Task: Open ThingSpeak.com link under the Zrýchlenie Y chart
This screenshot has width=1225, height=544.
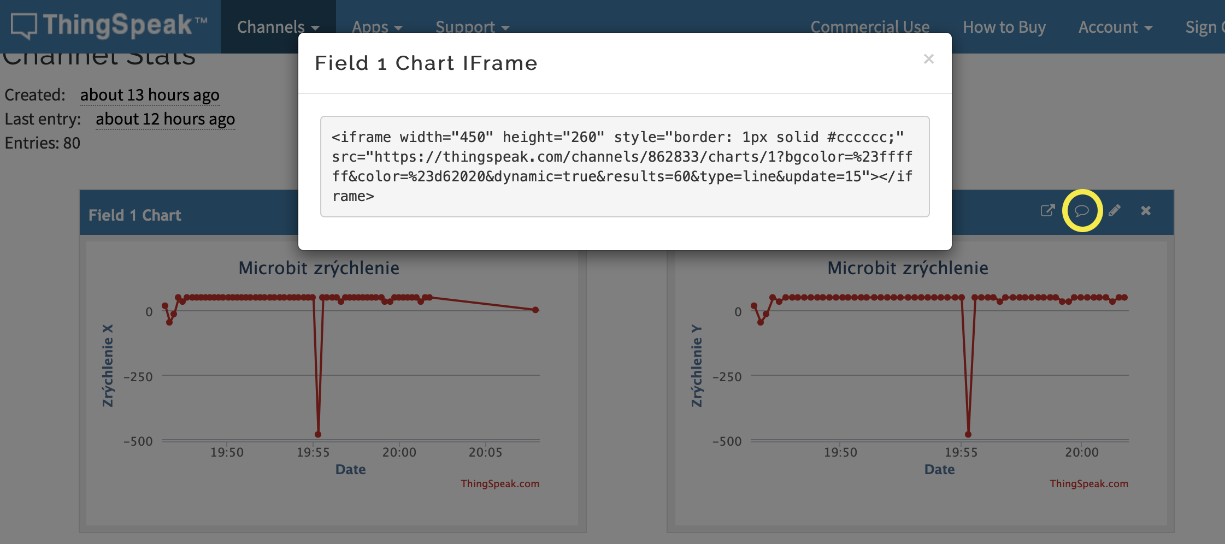Action: point(1088,483)
